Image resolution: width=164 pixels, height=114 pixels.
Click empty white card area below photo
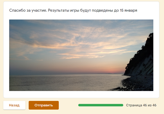(x=81, y=94)
